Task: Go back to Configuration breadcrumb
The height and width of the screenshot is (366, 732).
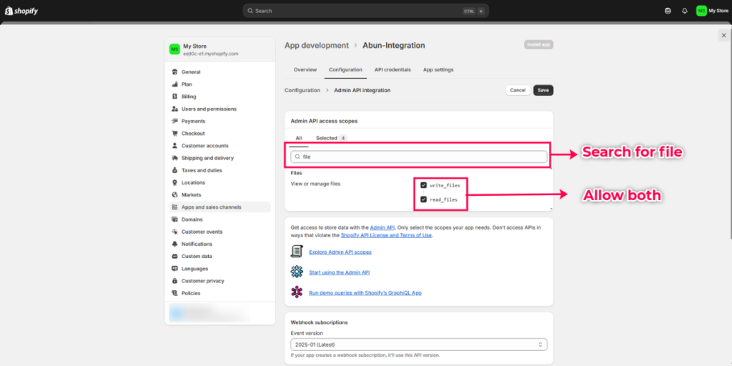Action: click(302, 90)
